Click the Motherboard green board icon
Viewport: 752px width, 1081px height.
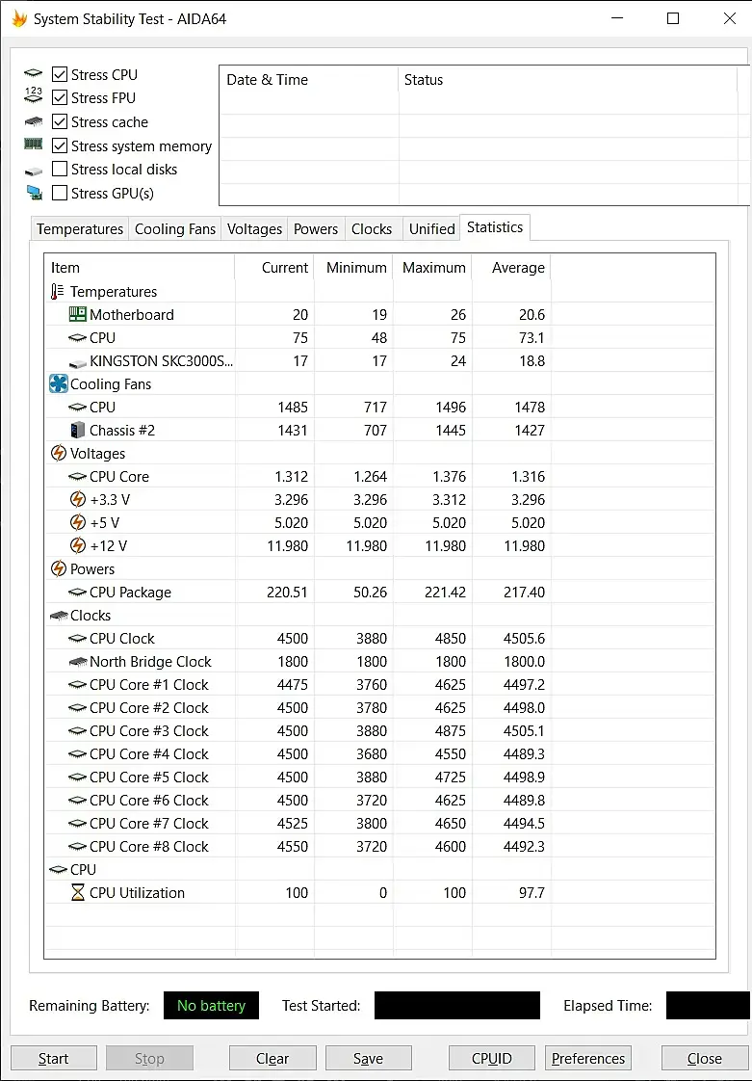click(x=77, y=314)
